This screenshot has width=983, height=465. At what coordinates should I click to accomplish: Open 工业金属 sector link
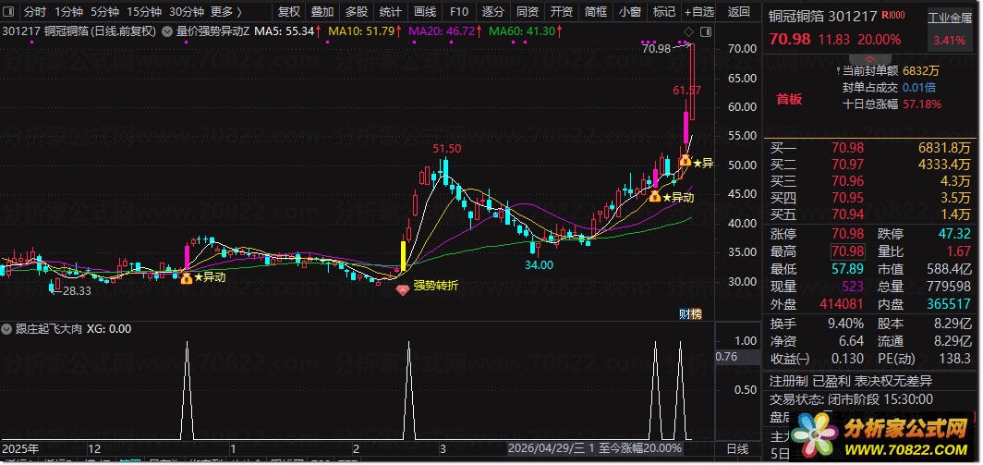coord(949,18)
